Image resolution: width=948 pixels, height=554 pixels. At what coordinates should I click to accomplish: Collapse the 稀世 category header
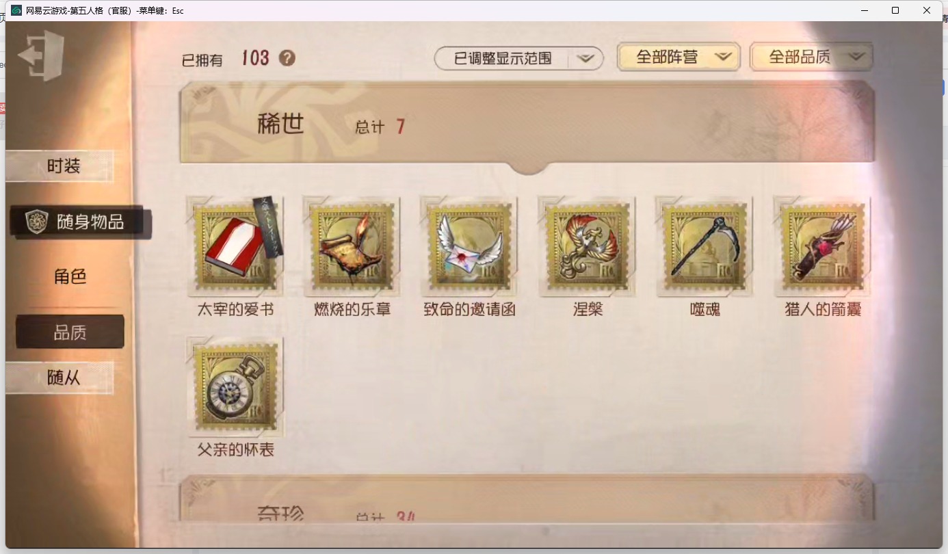[x=527, y=124]
